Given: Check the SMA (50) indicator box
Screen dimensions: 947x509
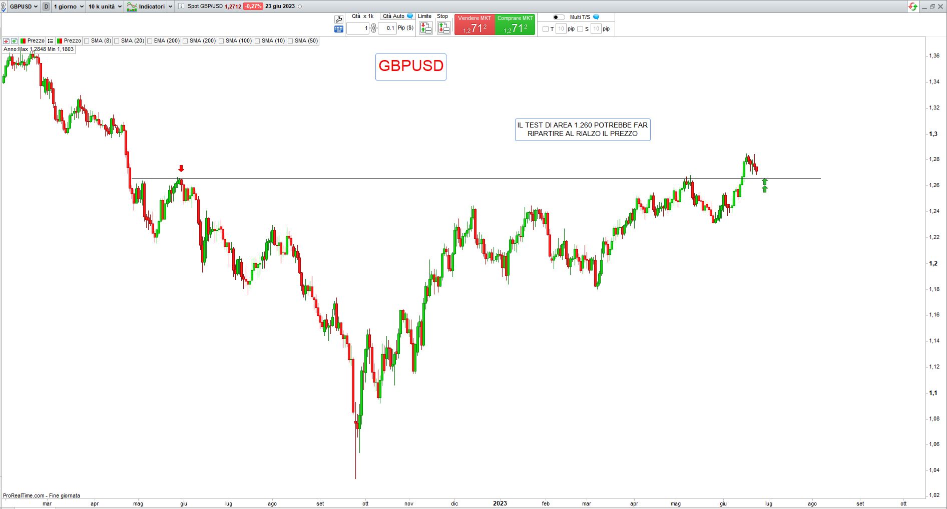Looking at the screenshot, I should [x=290, y=41].
